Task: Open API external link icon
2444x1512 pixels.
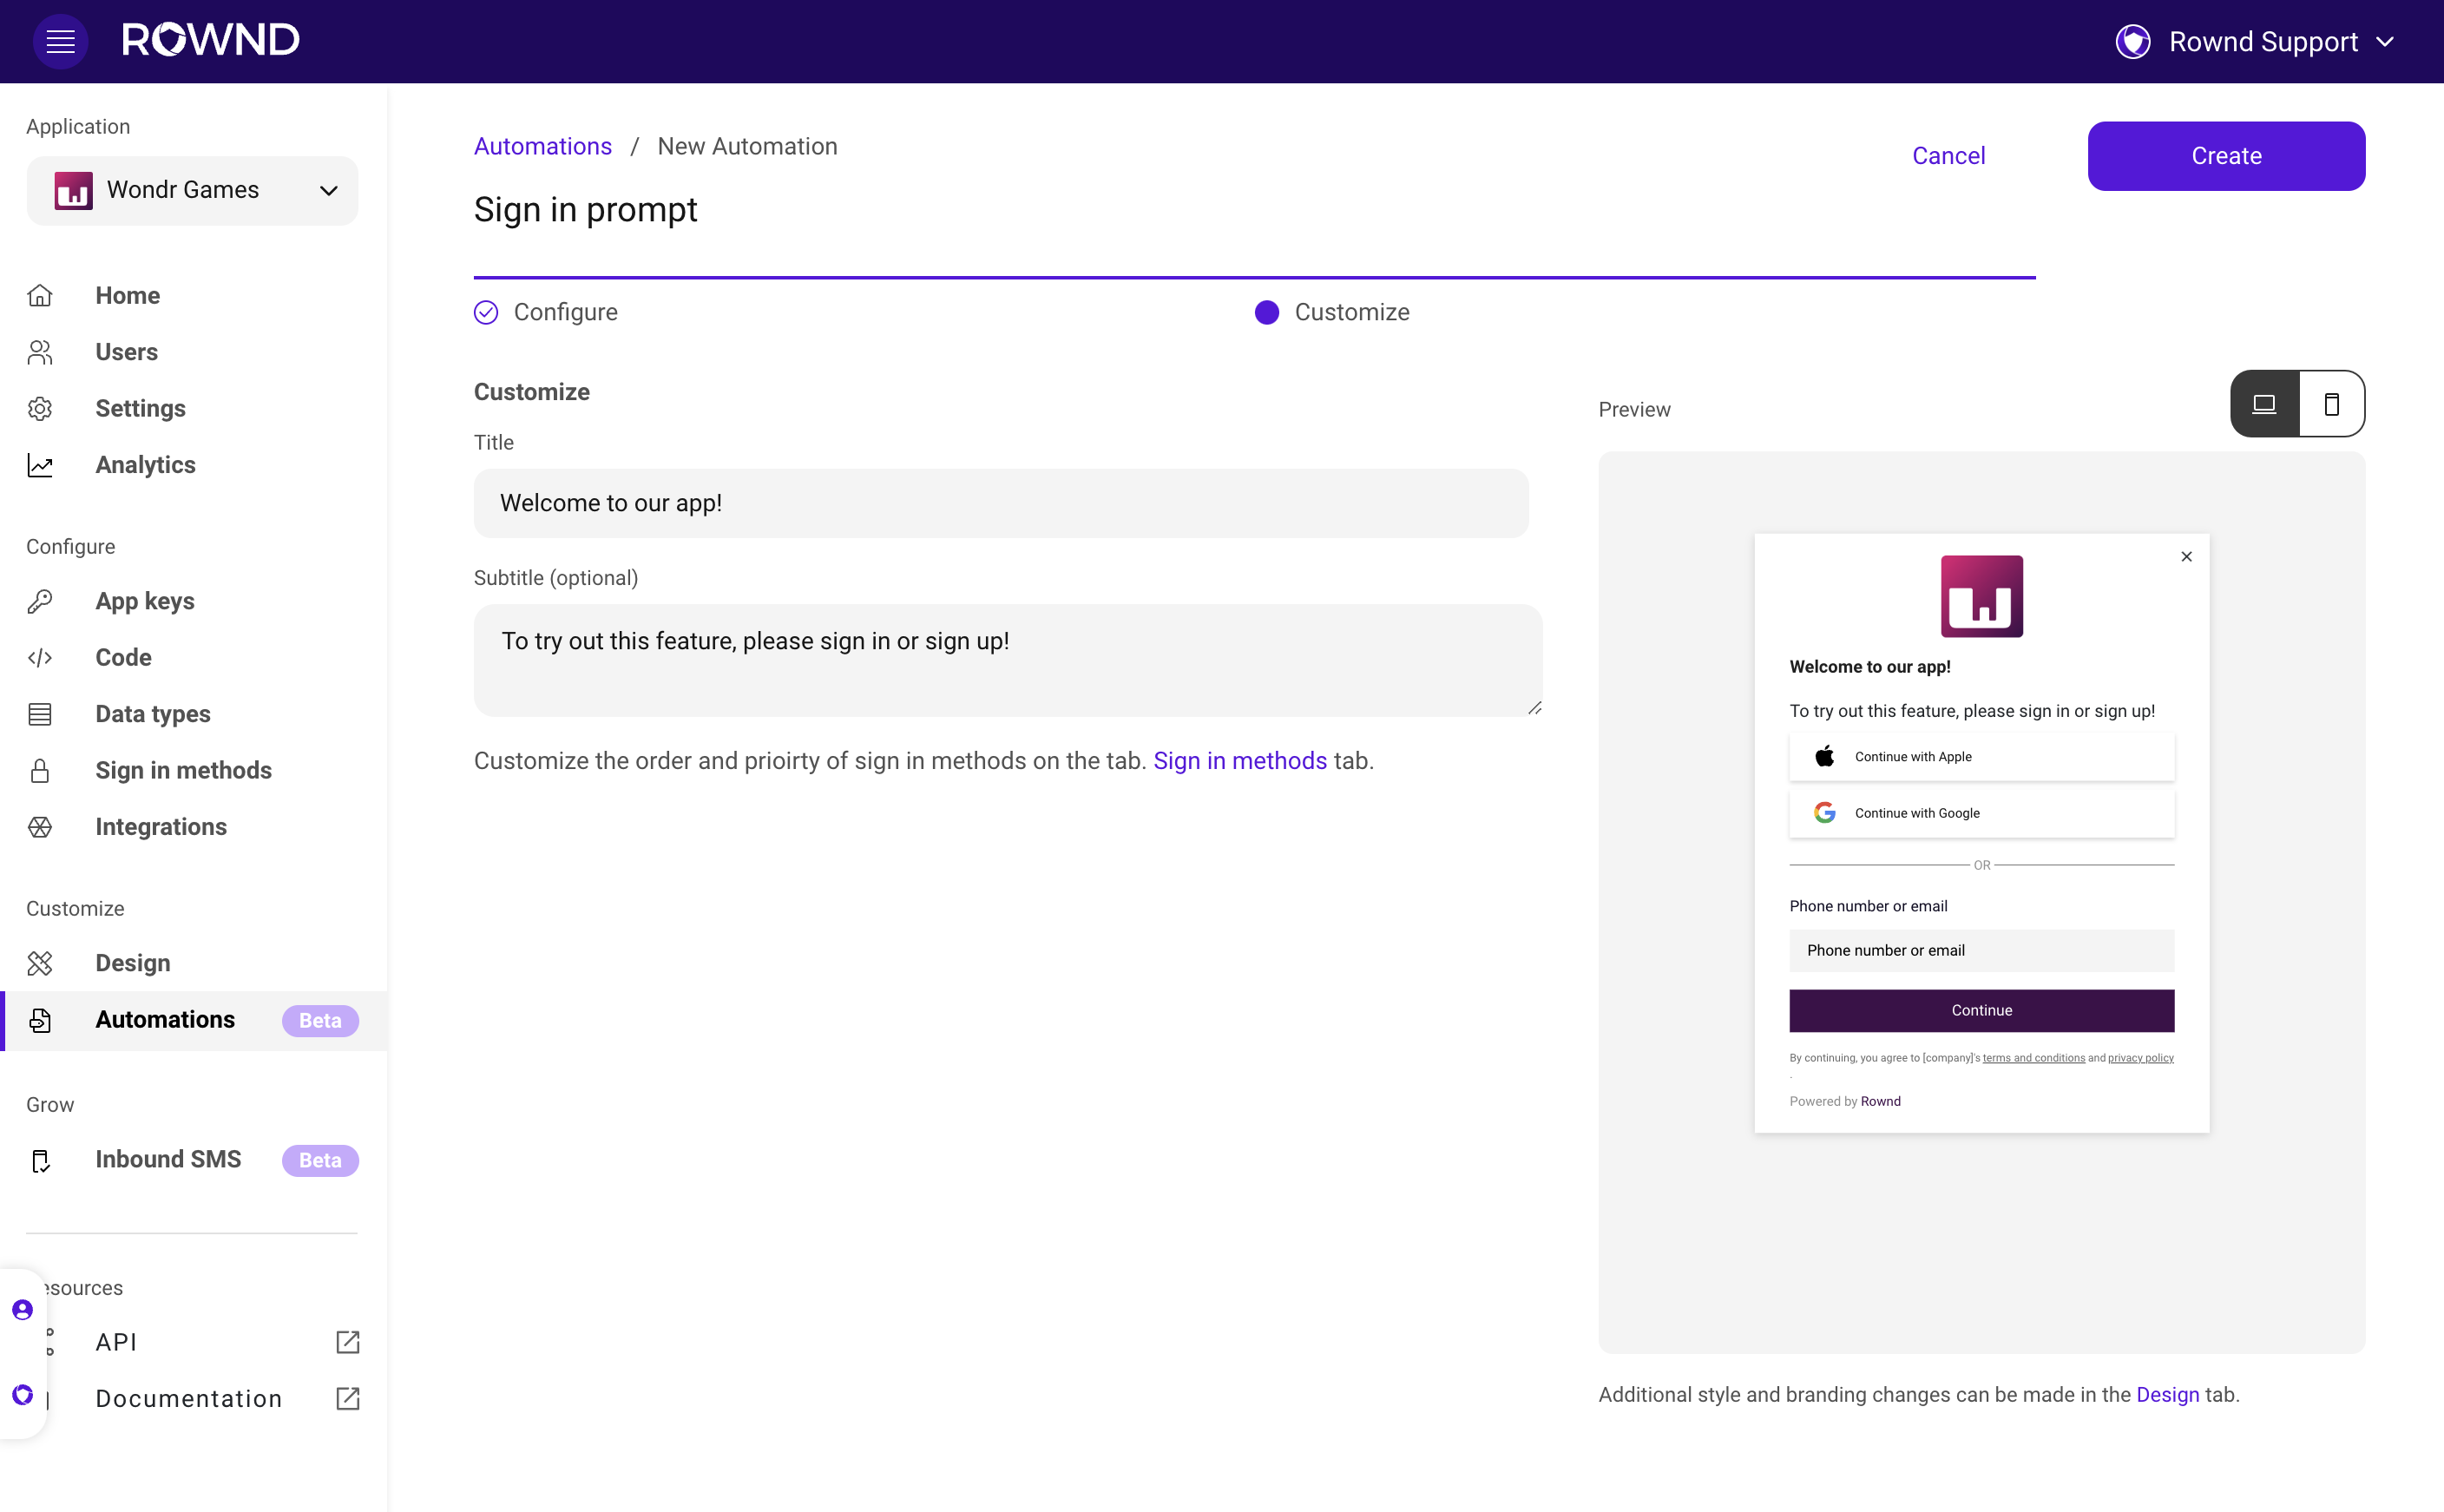Action: (x=347, y=1342)
